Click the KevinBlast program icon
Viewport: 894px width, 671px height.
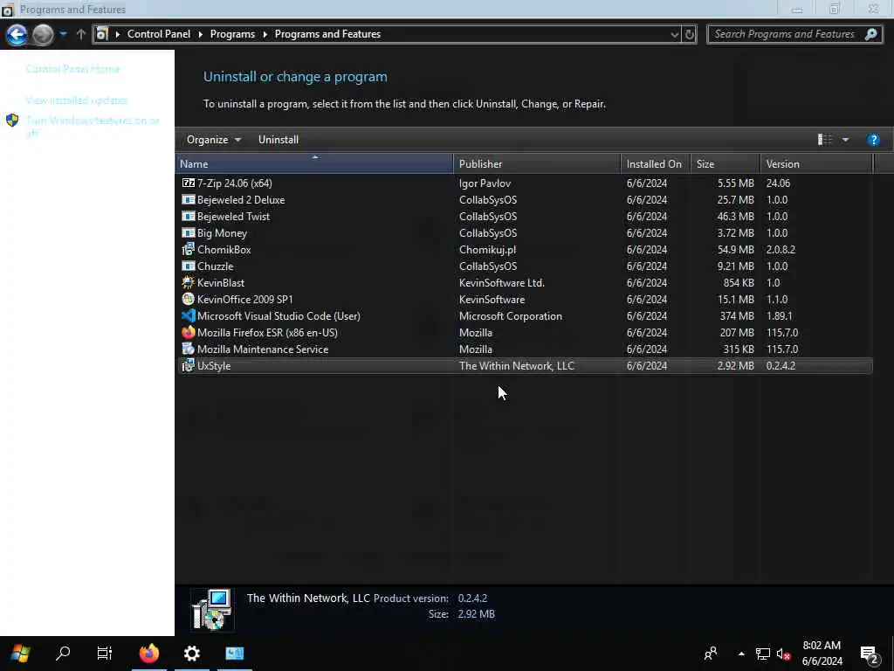189,282
